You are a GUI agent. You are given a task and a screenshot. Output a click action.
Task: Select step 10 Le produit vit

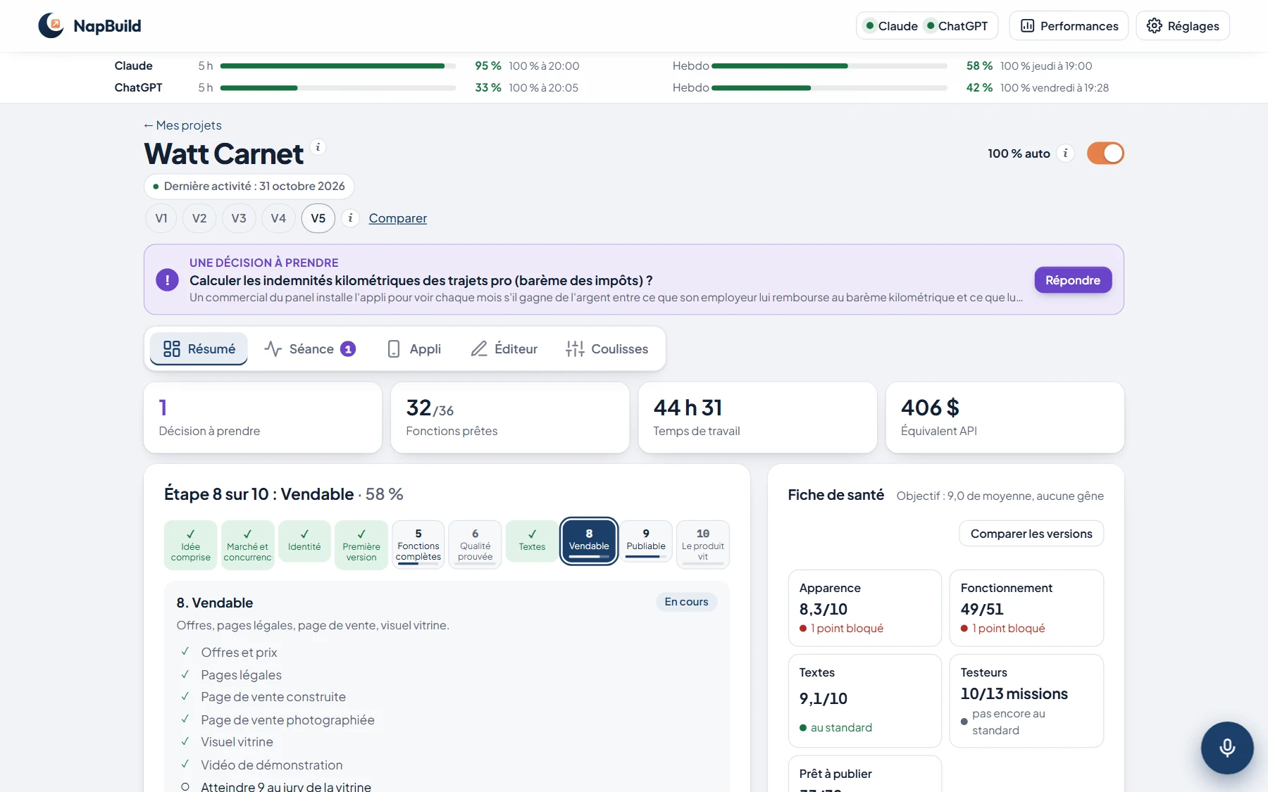pyautogui.click(x=703, y=545)
